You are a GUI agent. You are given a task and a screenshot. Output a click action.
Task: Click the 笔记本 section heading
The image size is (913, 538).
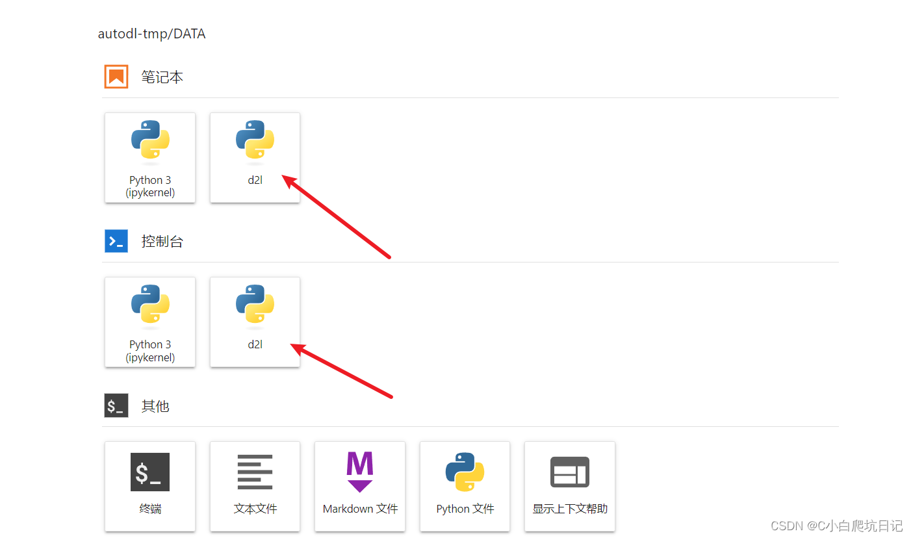(x=162, y=77)
